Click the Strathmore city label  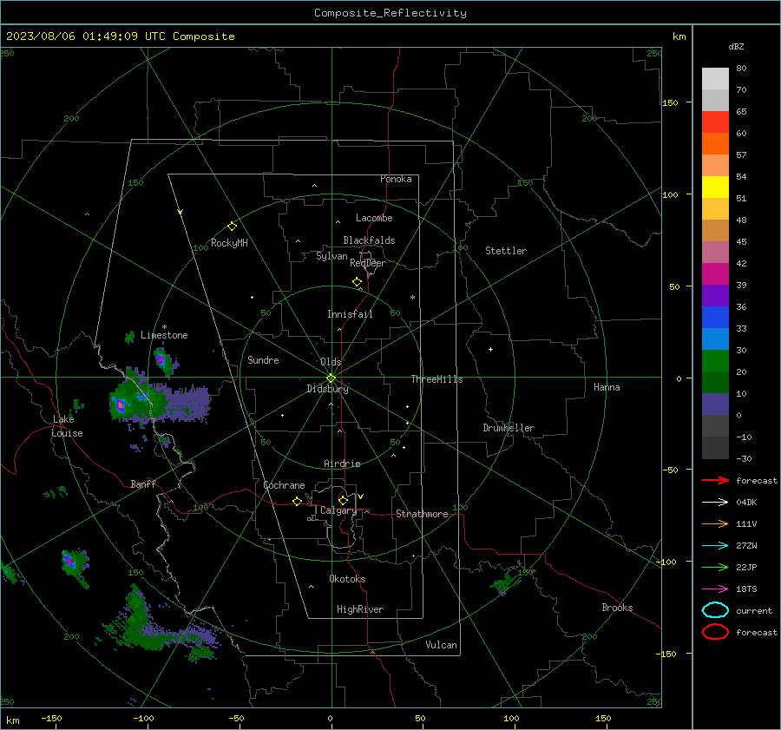(422, 514)
